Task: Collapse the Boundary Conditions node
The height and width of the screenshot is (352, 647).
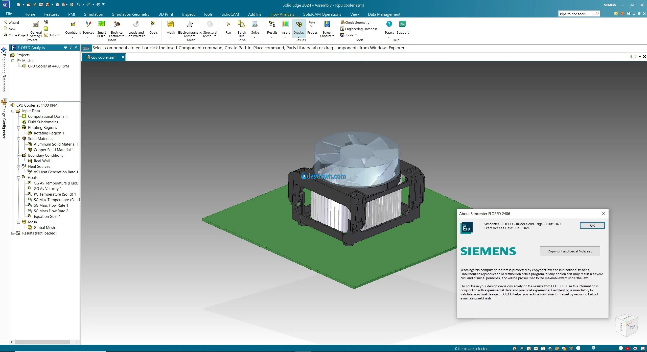Action: tap(18, 155)
